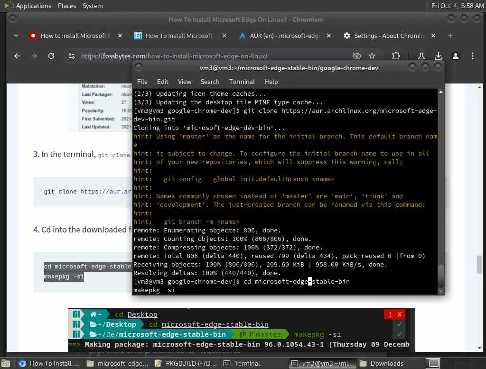This screenshot has width=486, height=369.
Task: Switch to Terminal taskbar window
Action: pyautogui.click(x=254, y=363)
